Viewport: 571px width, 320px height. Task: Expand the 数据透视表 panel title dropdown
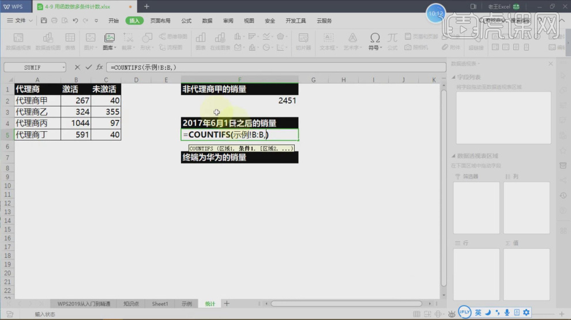coord(478,64)
